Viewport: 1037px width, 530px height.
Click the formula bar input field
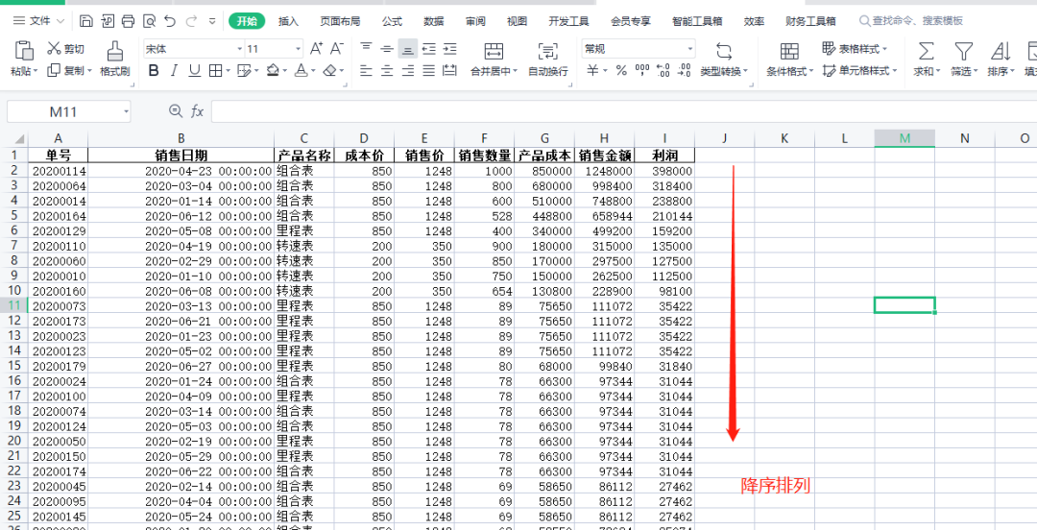624,111
